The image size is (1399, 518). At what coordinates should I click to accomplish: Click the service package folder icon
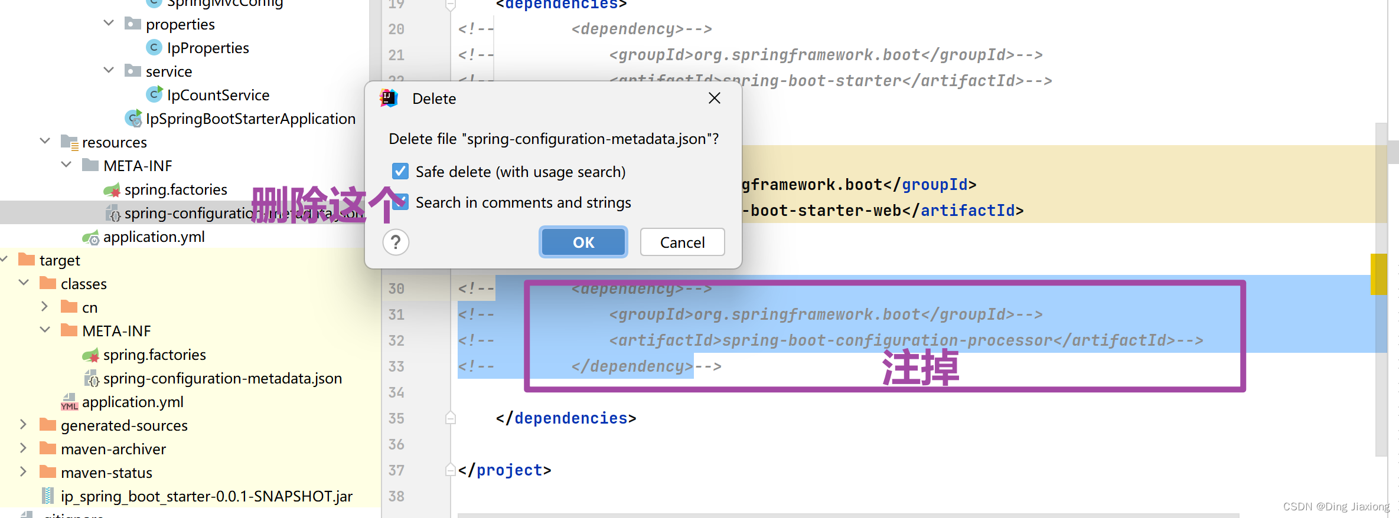pos(133,71)
